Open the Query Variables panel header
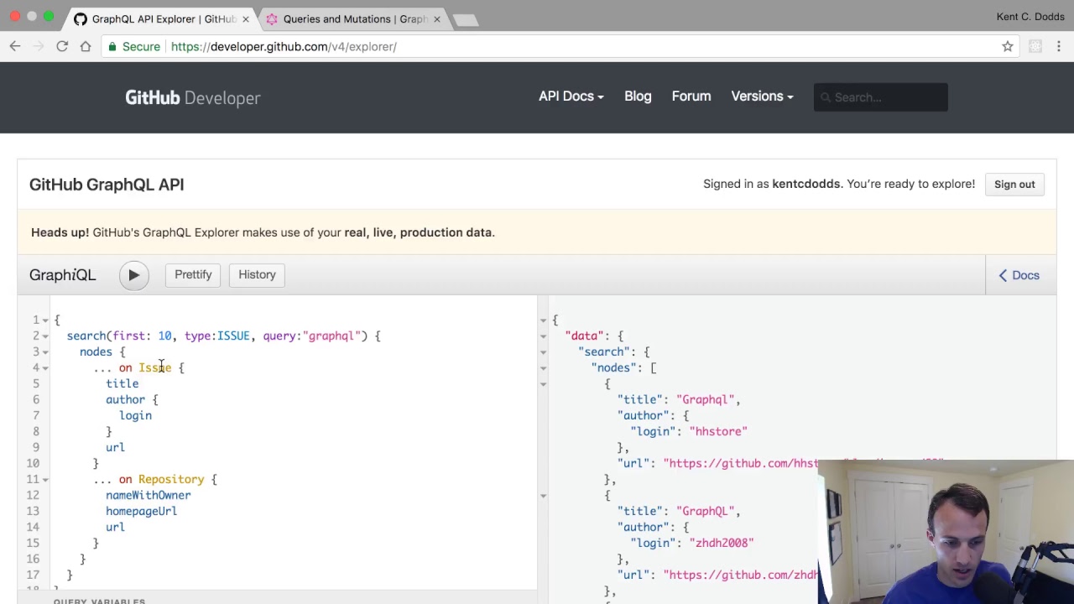Image resolution: width=1074 pixels, height=604 pixels. (99, 601)
